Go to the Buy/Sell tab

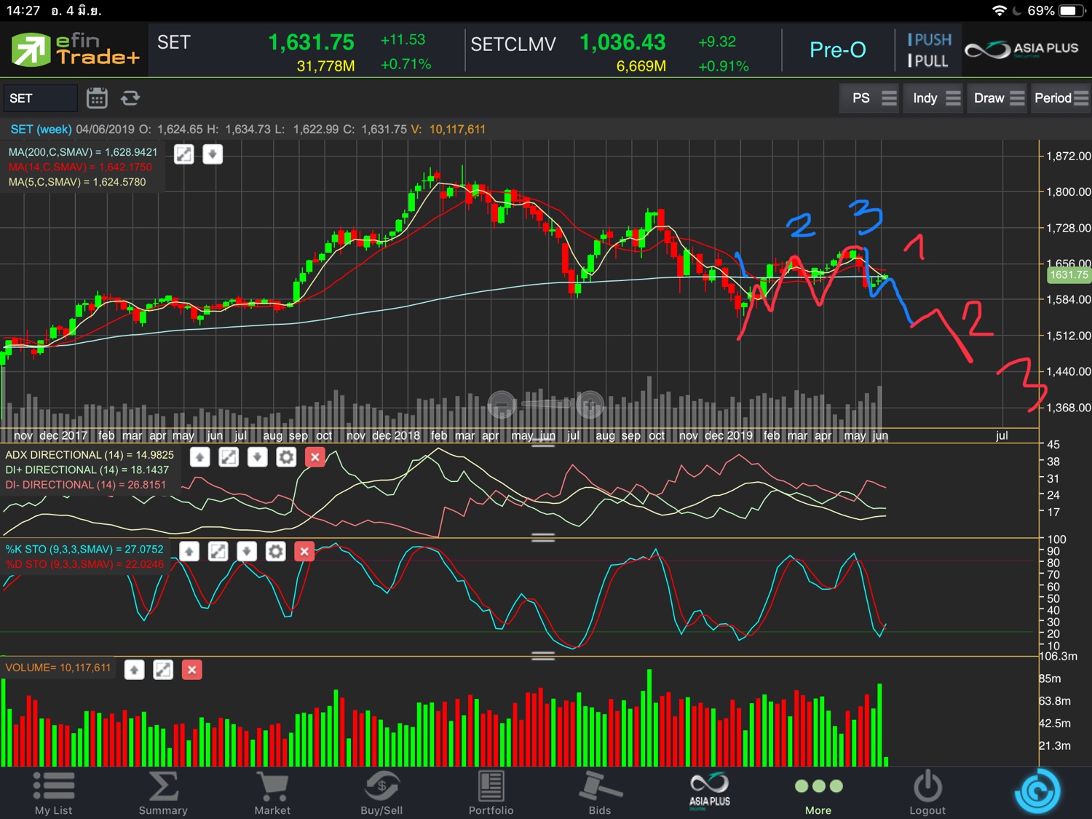click(x=381, y=794)
